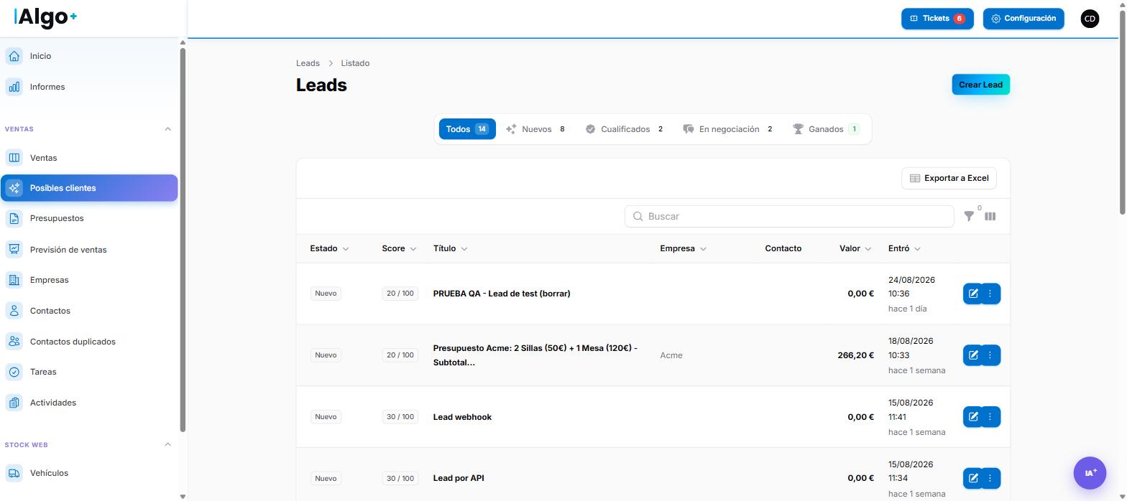Click the Ventas sidebar icon
Viewport: 1127px width, 501px height.
tap(14, 158)
